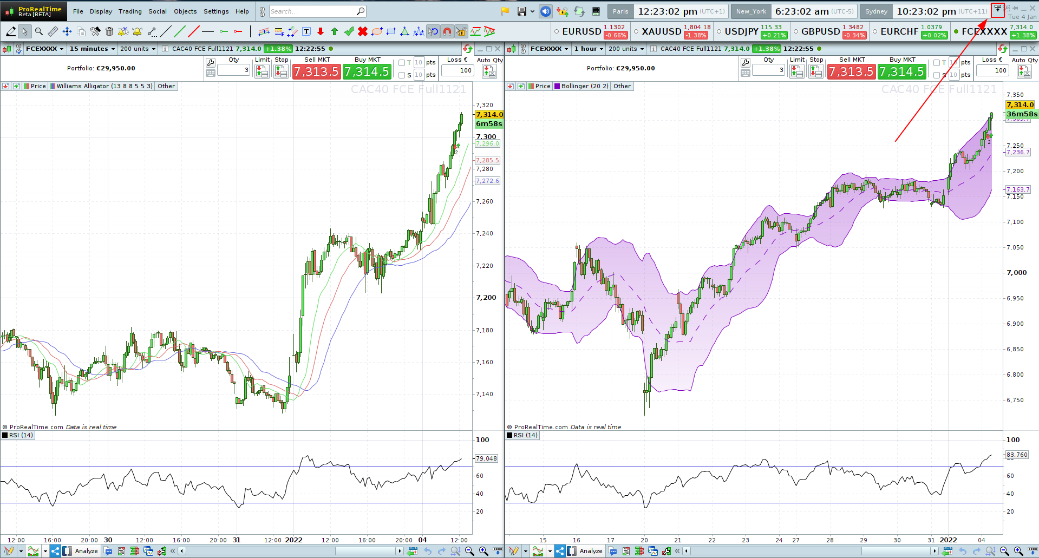Select the EURUSD radio button
The image size is (1039, 558).
(x=557, y=31)
